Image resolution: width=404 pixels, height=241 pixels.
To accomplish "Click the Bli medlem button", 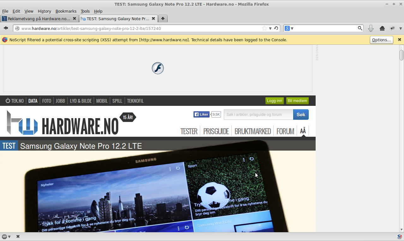I will pos(297,101).
